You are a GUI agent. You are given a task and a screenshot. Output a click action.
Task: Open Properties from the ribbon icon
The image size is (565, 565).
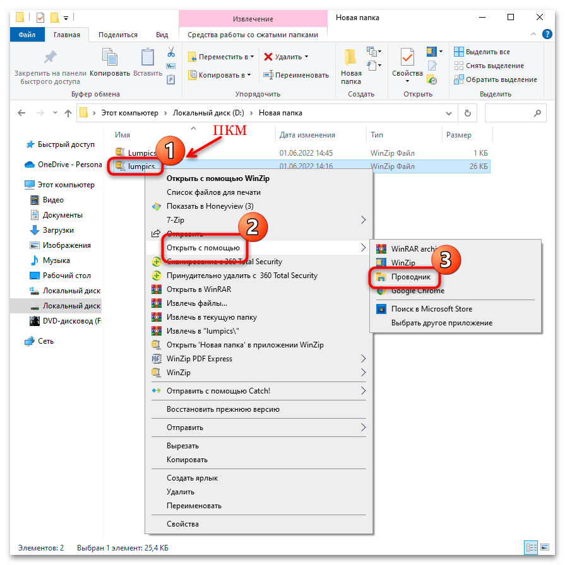click(407, 59)
